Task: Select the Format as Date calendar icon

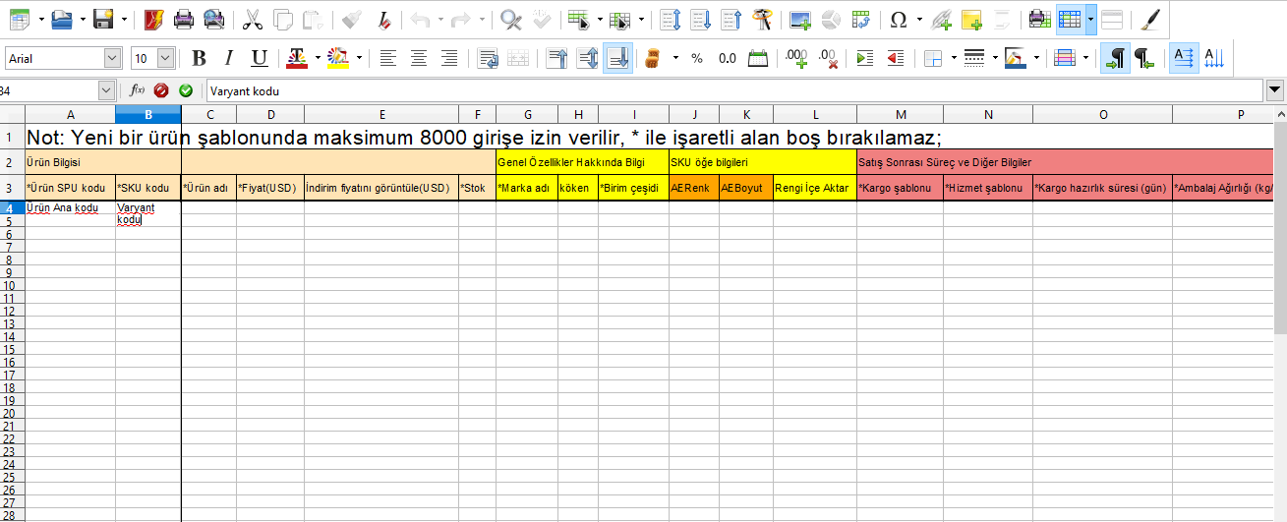Action: [x=758, y=58]
